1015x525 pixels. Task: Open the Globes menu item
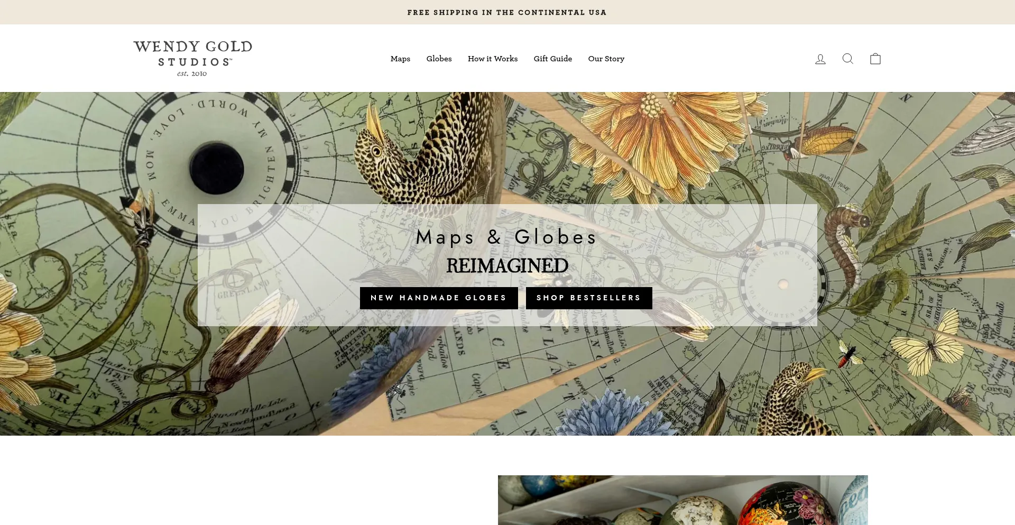click(439, 59)
